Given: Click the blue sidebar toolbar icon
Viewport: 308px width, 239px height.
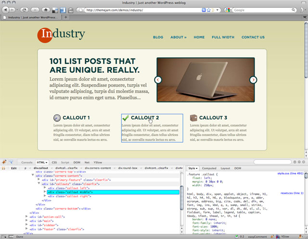Looking at the screenshot, I should tap(63, 10).
